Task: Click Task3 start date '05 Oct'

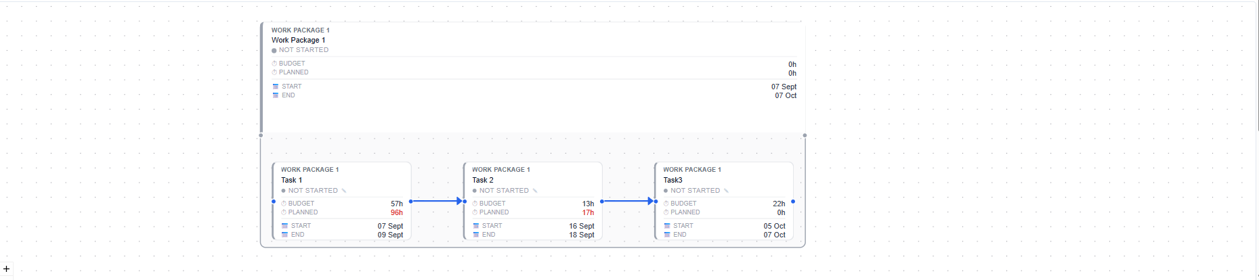Action: 775,226
